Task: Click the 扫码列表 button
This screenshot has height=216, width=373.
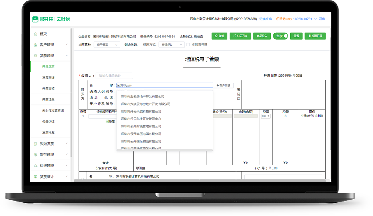Action: click(x=240, y=36)
